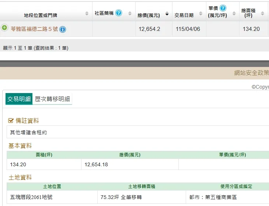Screen dimensions: 269x206
Task: Select remark text 其他增建含租約
Action: (28, 132)
